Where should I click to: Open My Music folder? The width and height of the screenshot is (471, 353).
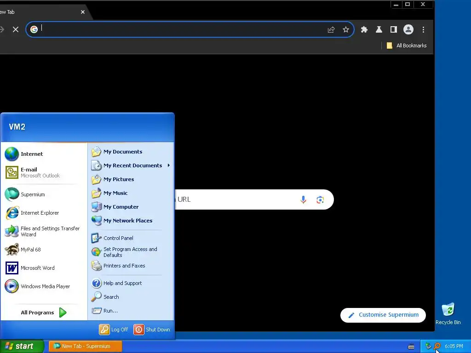(x=131, y=193)
